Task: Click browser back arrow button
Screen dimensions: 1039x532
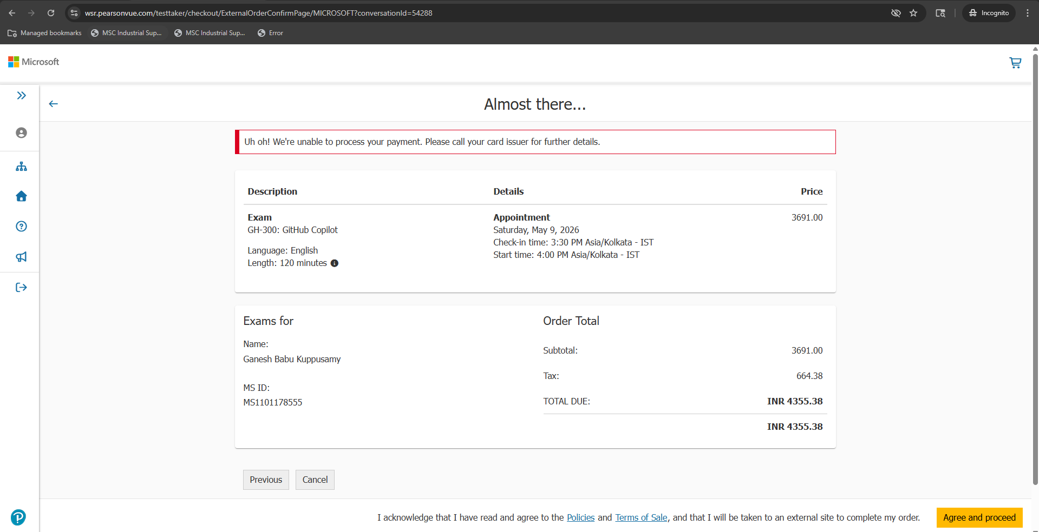Action: tap(12, 13)
